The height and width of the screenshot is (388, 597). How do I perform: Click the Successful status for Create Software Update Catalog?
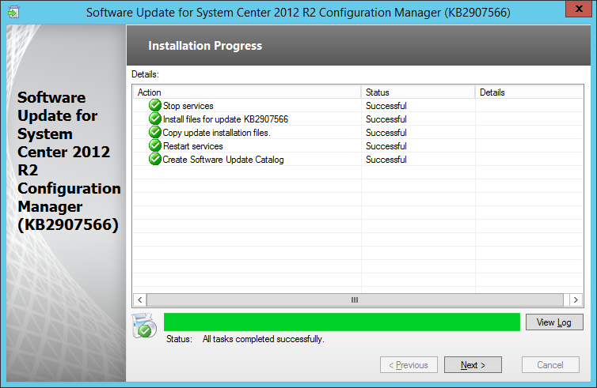pyautogui.click(x=386, y=160)
